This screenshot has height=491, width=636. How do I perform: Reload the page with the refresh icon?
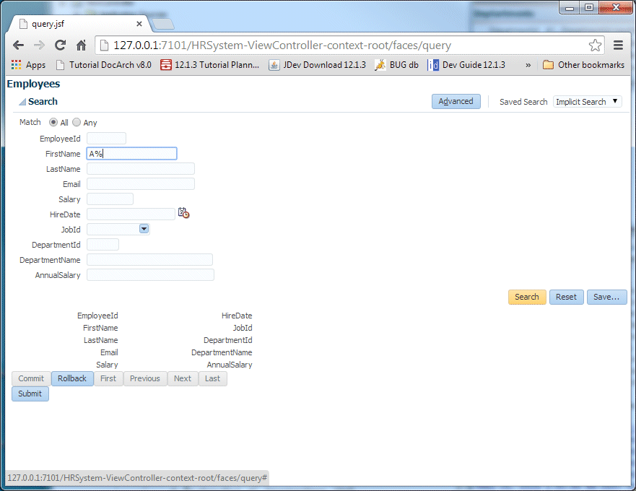coord(61,45)
